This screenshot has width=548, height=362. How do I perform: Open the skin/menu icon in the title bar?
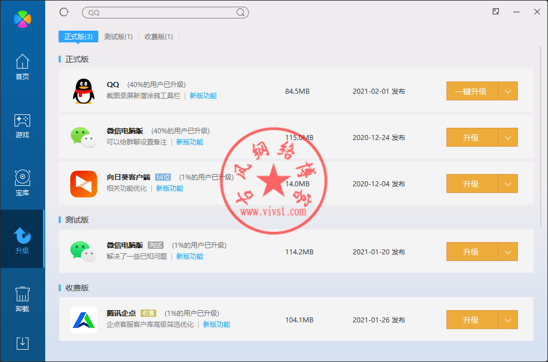496,12
